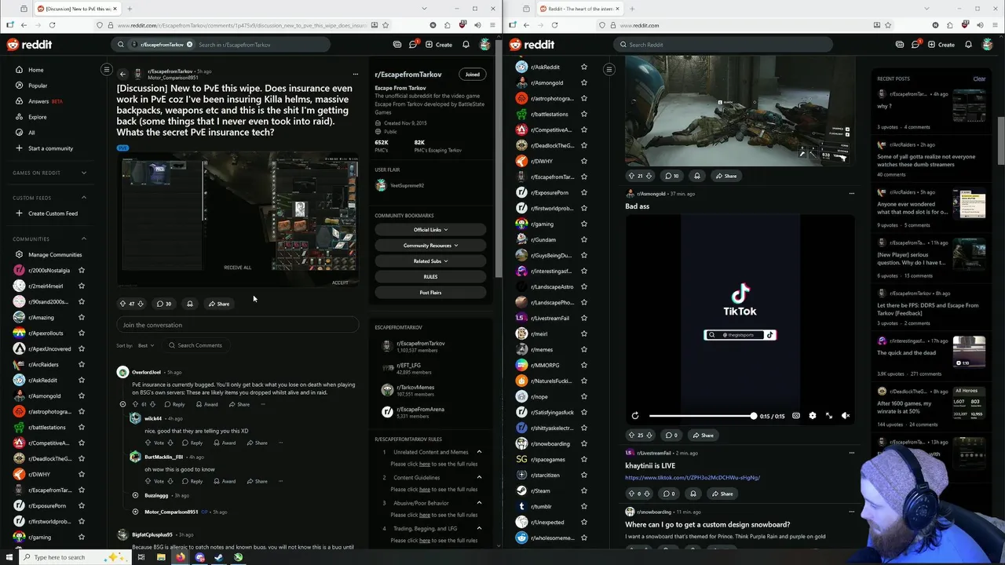This screenshot has height=565, width=1005.
Task: Collapse OverlordJoel's comment thread
Action: [x=122, y=404]
